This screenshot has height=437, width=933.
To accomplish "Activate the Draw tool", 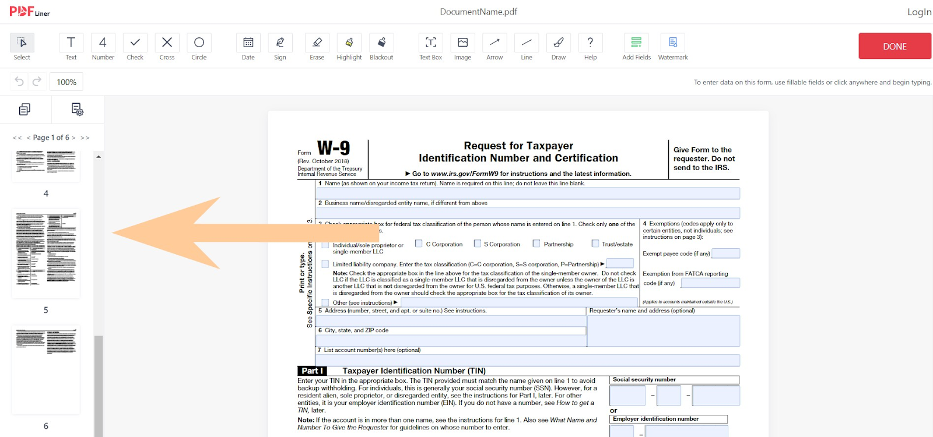I will (559, 47).
